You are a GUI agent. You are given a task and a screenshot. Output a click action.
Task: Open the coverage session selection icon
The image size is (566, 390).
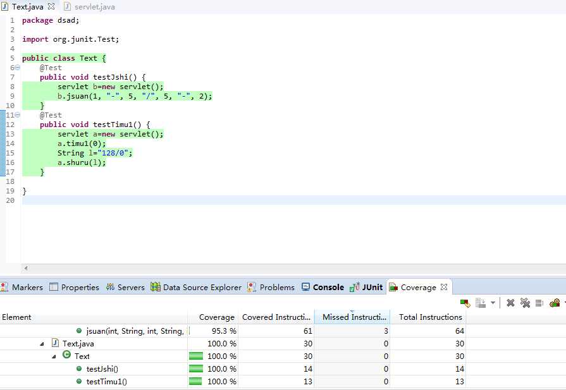tap(555, 303)
